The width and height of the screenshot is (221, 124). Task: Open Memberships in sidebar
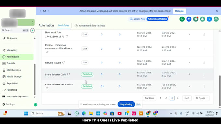coord(17,70)
